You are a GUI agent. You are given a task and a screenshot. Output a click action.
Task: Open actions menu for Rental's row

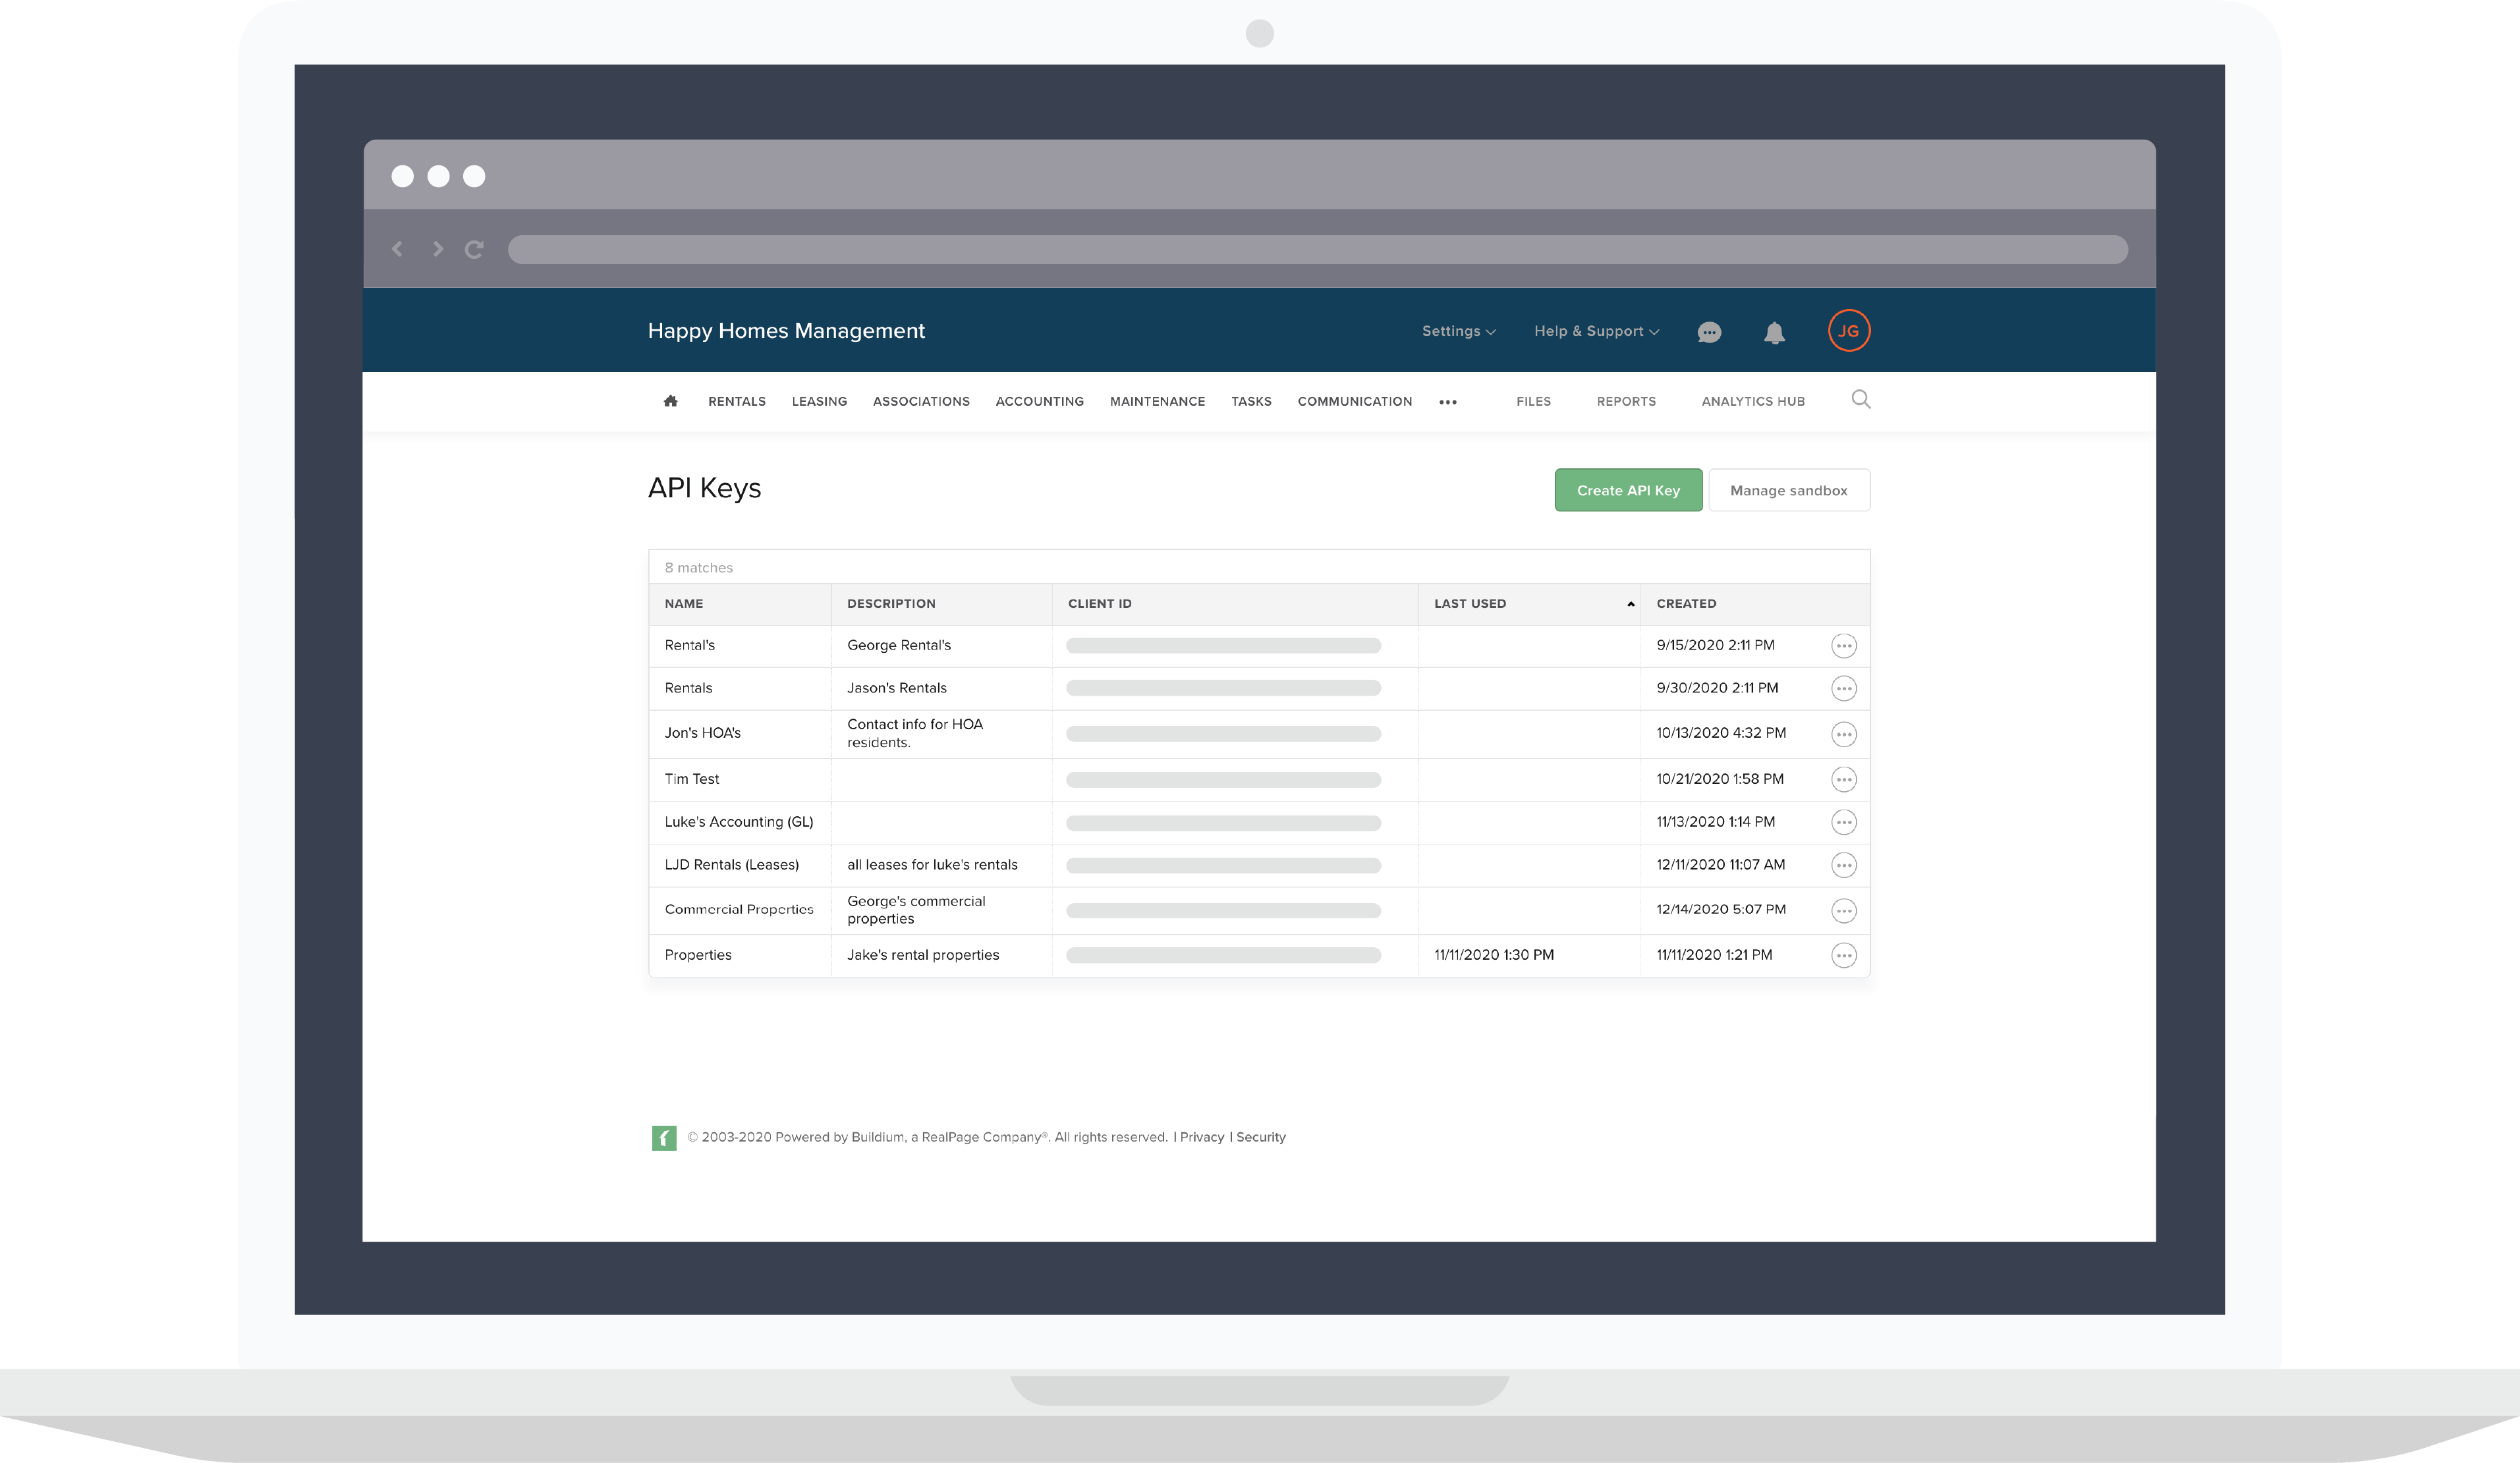[x=1843, y=646]
